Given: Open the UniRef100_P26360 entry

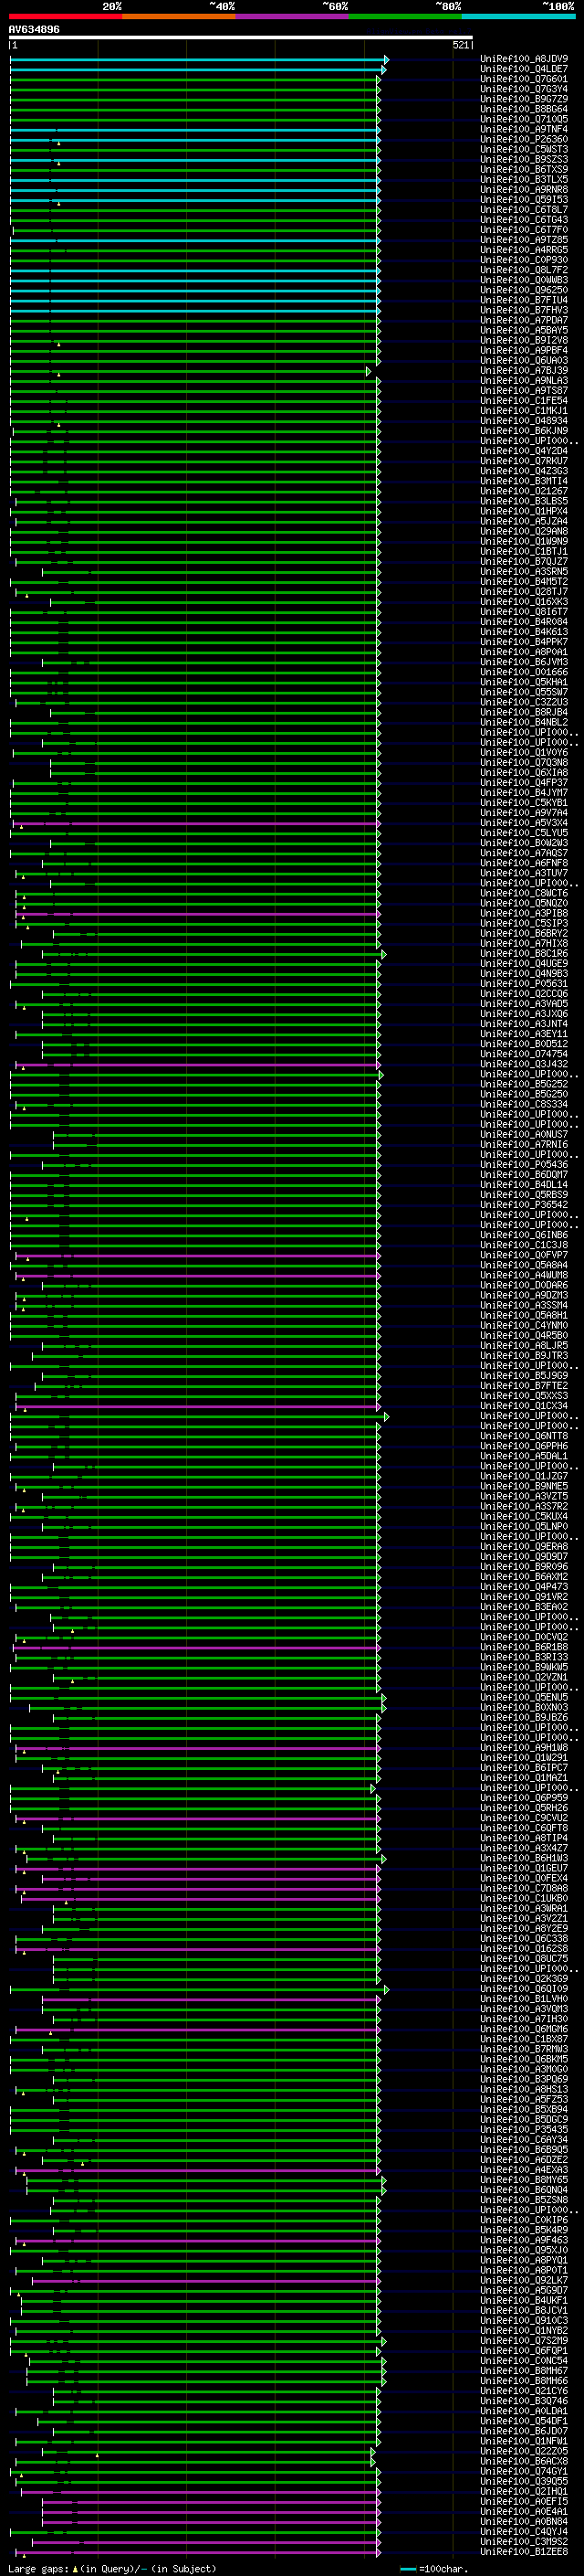Looking at the screenshot, I should pos(524,139).
